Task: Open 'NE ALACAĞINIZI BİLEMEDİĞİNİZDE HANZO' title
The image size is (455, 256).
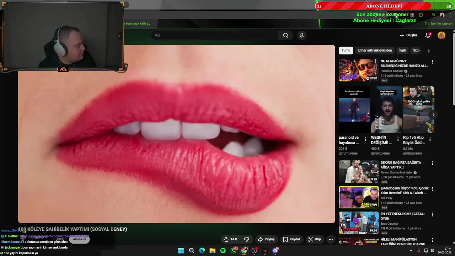Action: tap(404, 63)
